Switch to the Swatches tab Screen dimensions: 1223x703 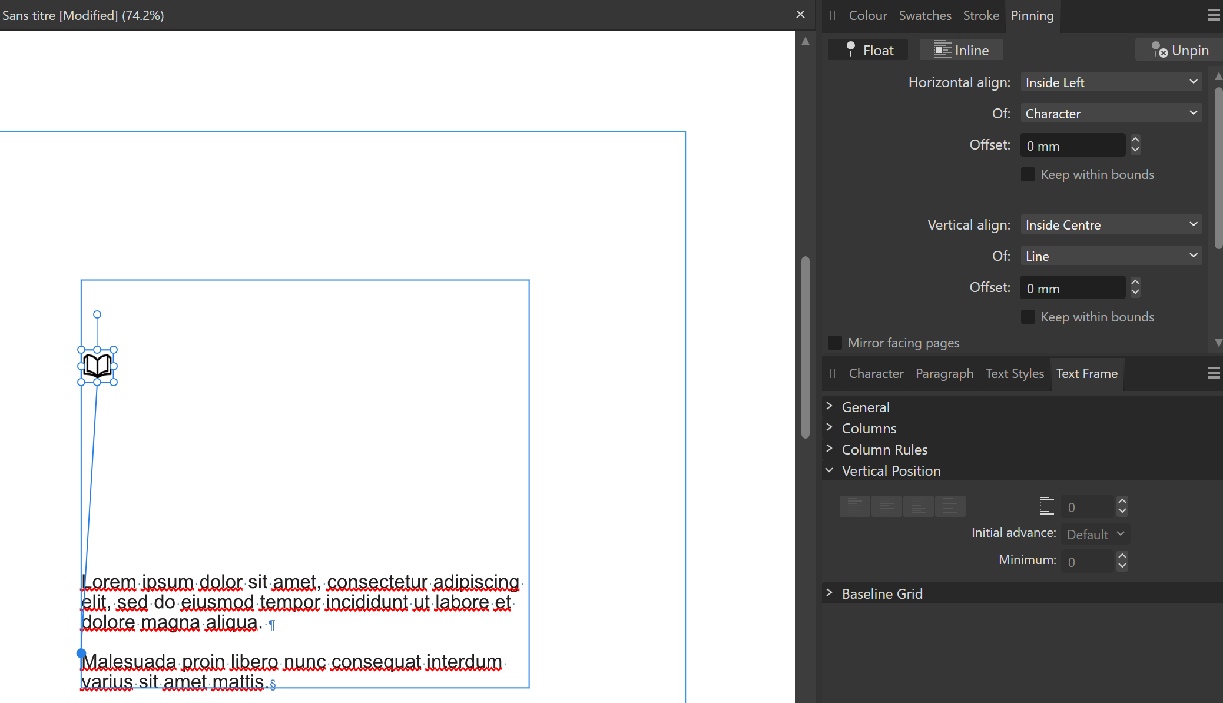click(925, 15)
